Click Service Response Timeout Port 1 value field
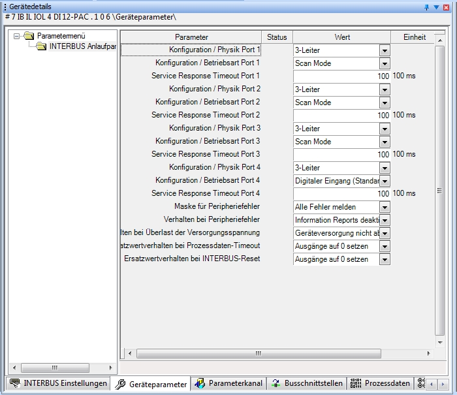This screenshot has width=457, height=395. coord(341,76)
